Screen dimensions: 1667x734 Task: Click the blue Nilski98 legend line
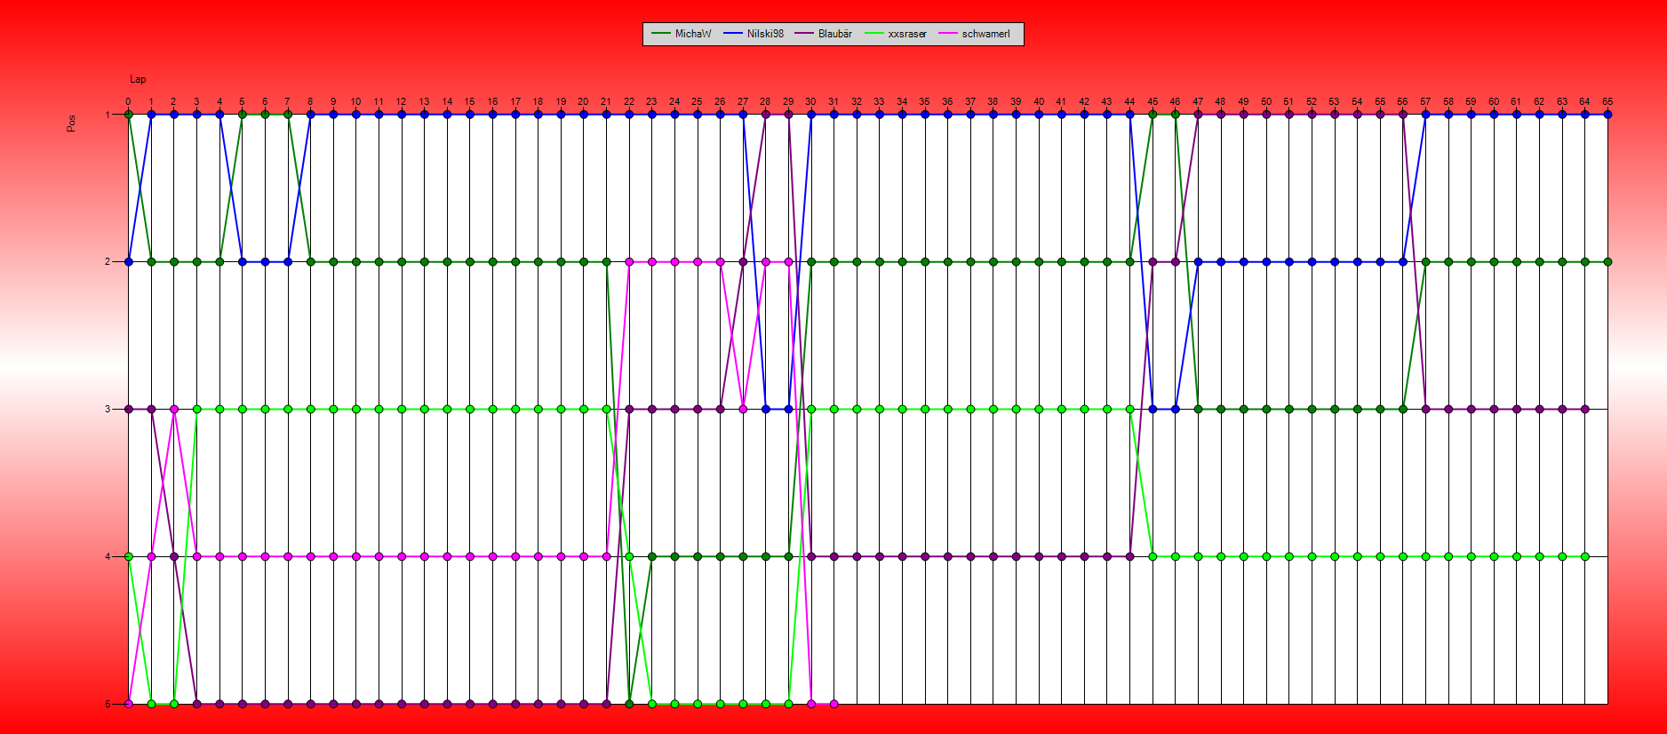733,34
